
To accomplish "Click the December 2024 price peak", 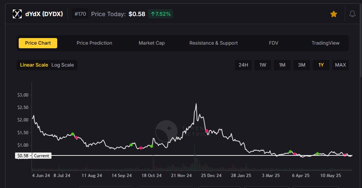I will [196, 104].
